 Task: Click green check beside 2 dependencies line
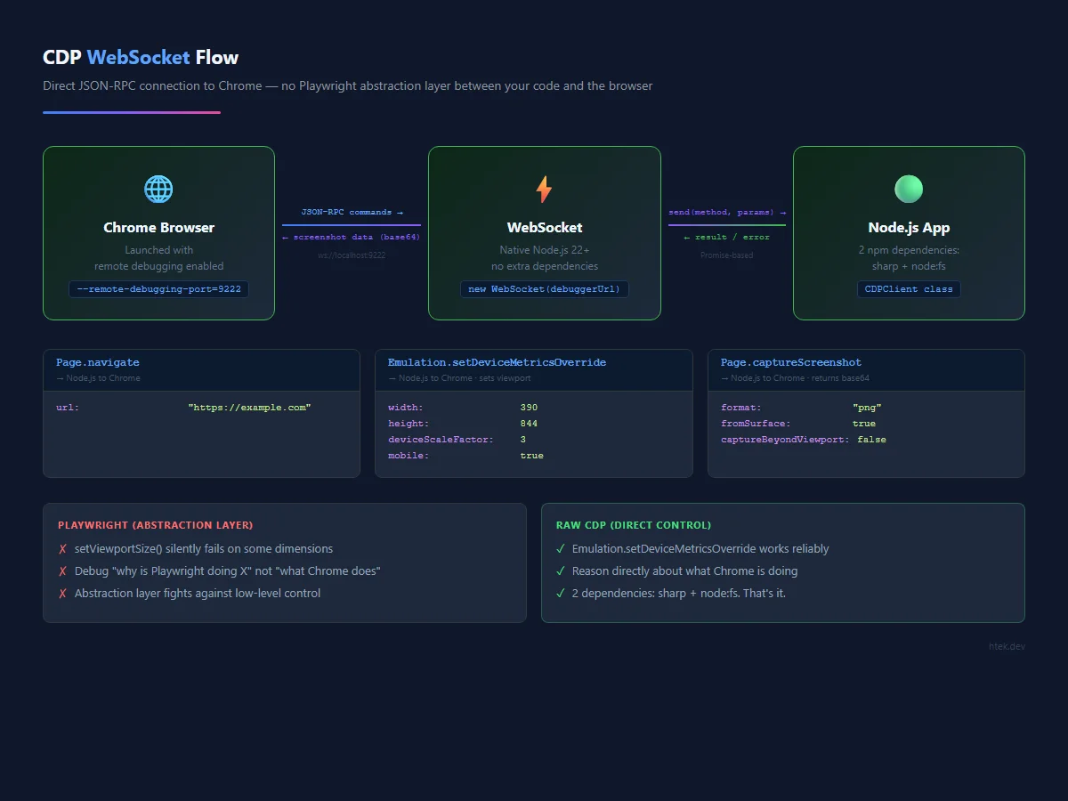tap(561, 594)
